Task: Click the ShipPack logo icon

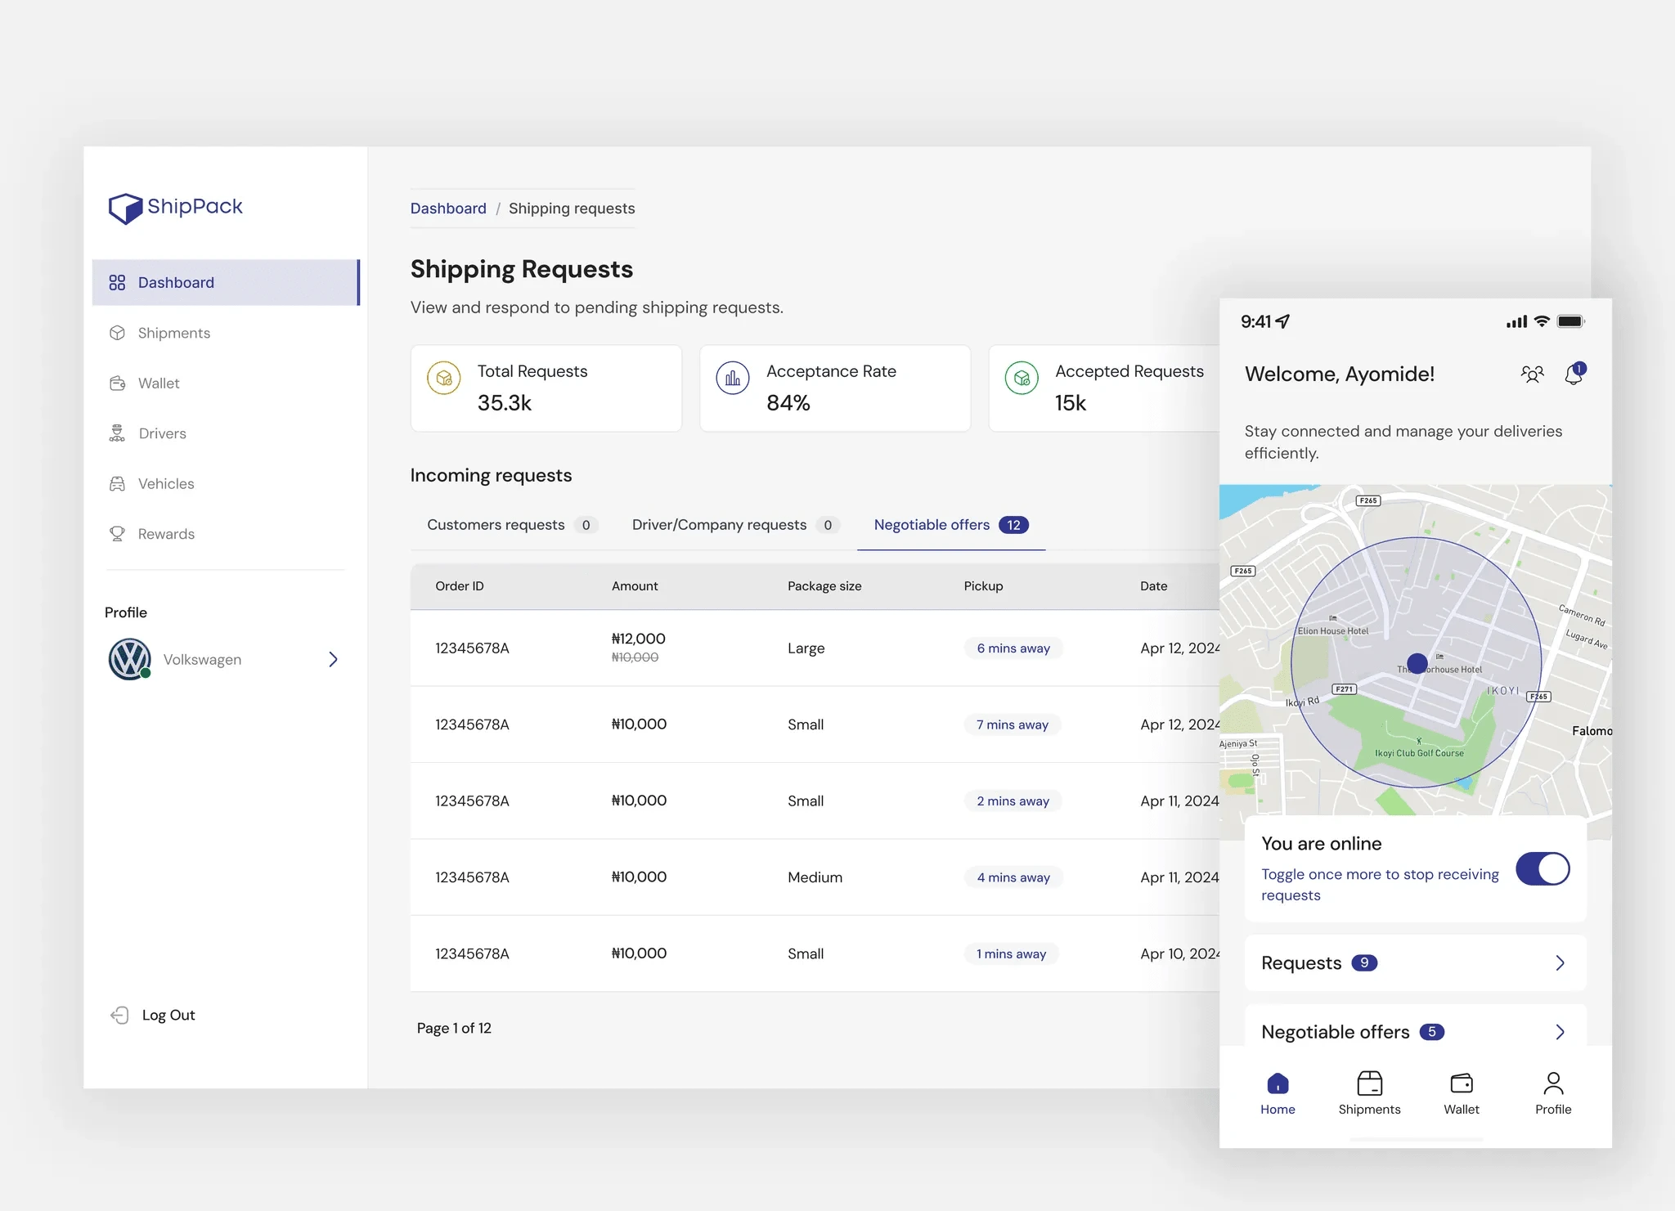Action: tap(125, 208)
